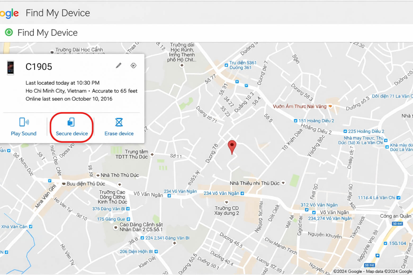413x275 pixels.
Task: Click the Play Sound phone icon
Action: [x=23, y=122]
